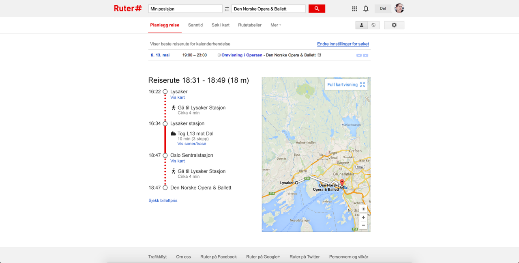Image resolution: width=519 pixels, height=263 pixels.
Task: Swap origin and destination with arrows icon
Action: pyautogui.click(x=227, y=9)
